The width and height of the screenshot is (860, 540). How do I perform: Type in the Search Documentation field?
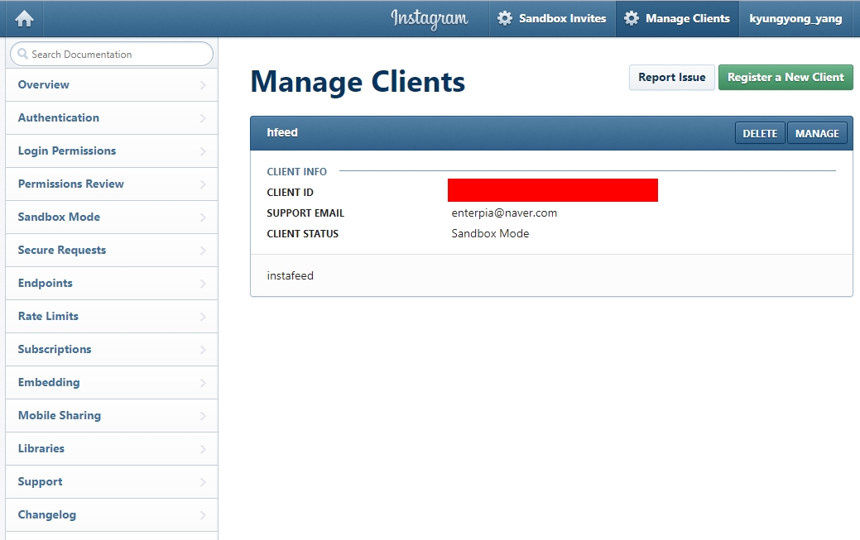(116, 54)
